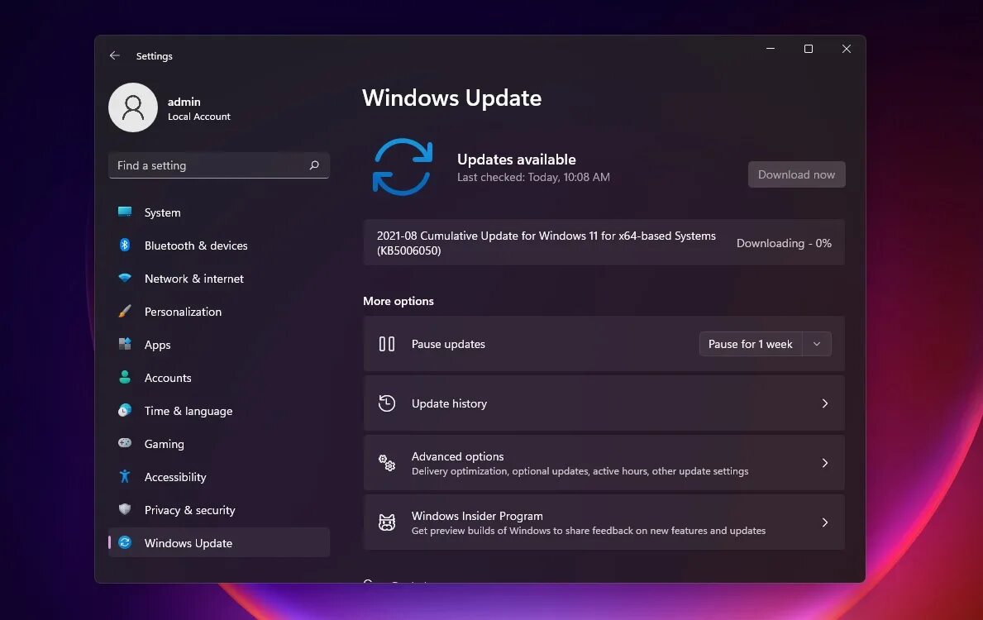Viewport: 983px width, 620px height.
Task: Expand Advanced options with its chevron
Action: tap(825, 463)
